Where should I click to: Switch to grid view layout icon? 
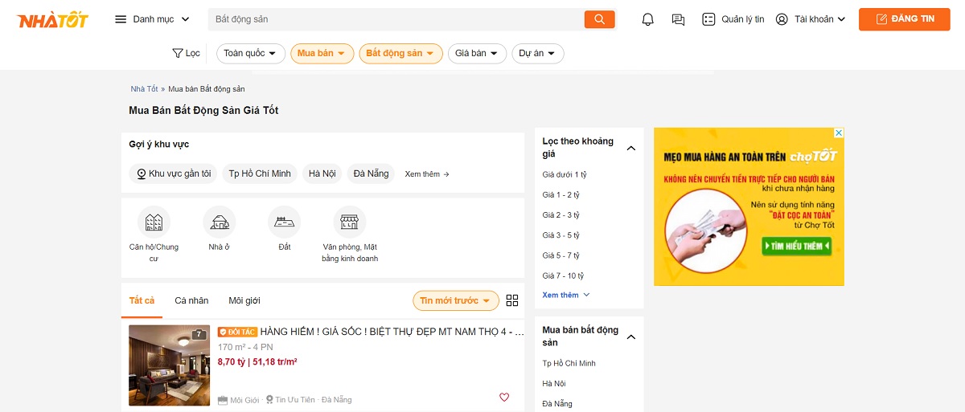512,300
